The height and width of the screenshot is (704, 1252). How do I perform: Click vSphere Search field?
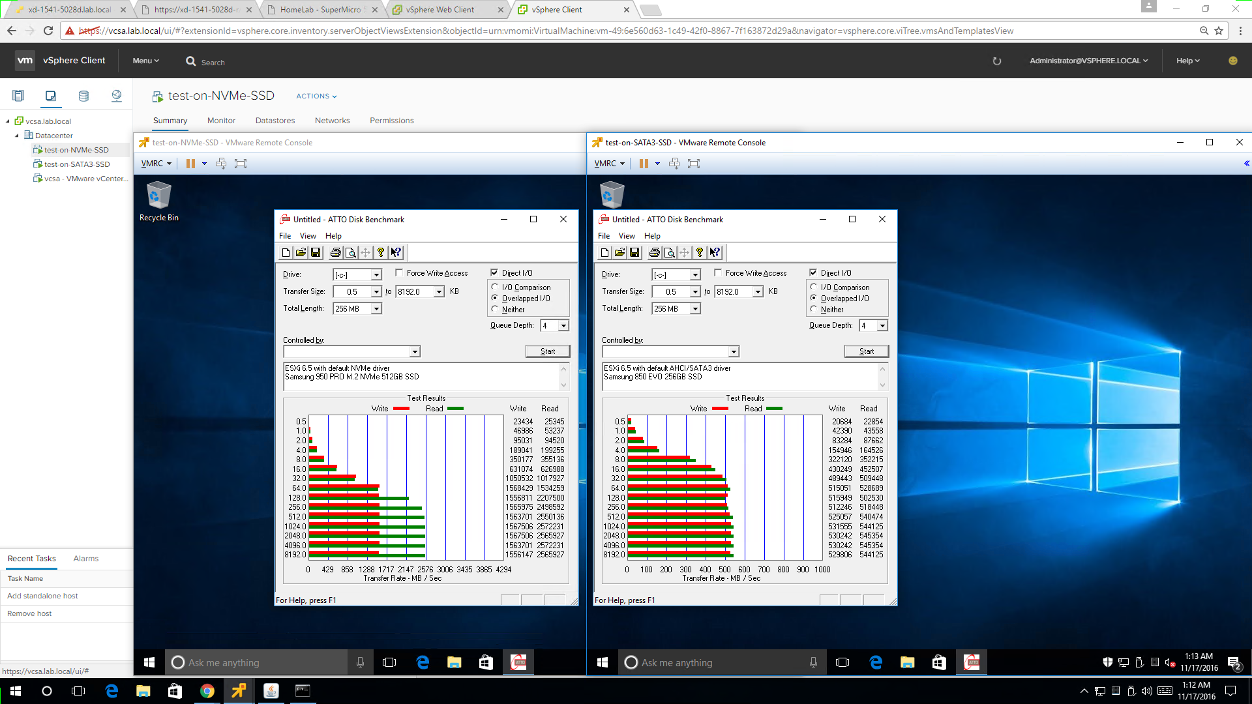tap(213, 63)
